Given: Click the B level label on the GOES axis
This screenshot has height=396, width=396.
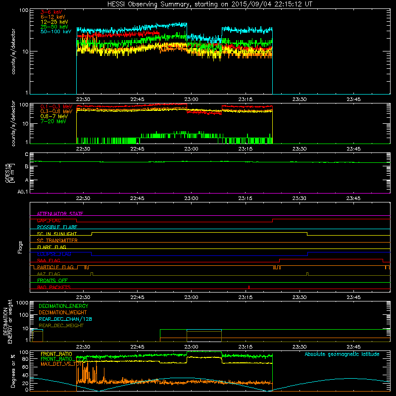Looking at the screenshot, I should click(x=27, y=166).
